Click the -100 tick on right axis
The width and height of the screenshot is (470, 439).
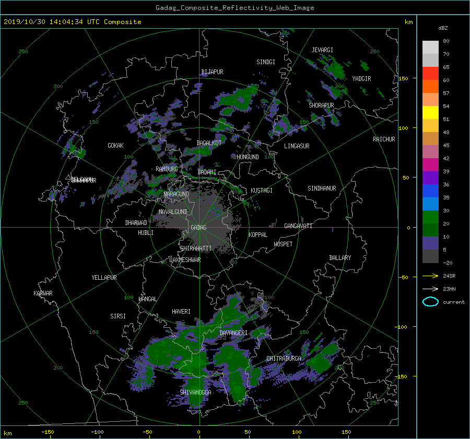click(x=402, y=327)
